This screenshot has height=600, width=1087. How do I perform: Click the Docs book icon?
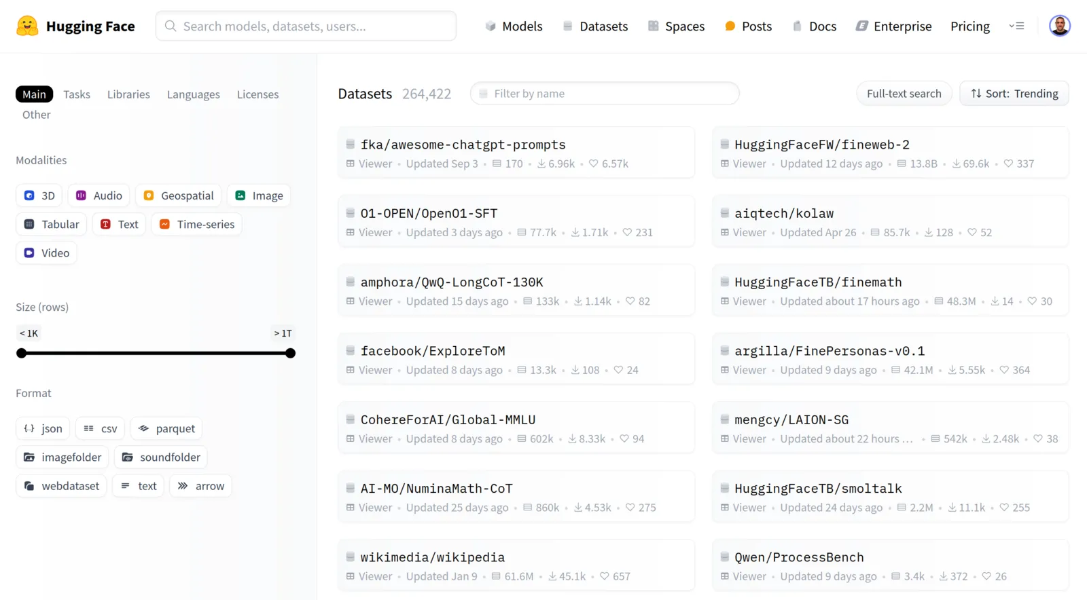pyautogui.click(x=797, y=26)
